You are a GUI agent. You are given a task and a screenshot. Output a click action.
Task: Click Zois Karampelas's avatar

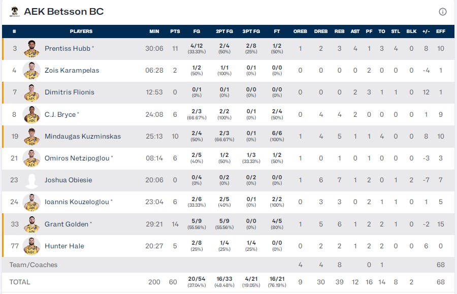31,71
